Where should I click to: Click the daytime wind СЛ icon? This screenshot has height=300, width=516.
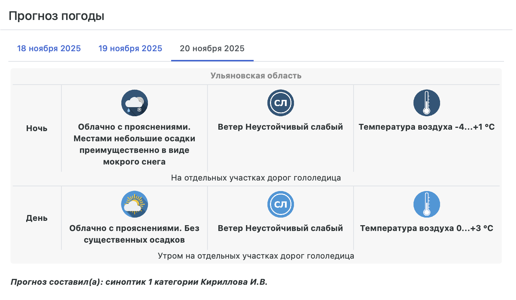point(280,204)
